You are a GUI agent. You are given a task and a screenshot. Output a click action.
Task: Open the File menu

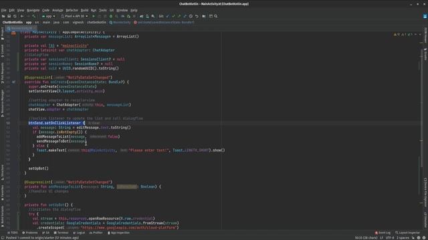(x=3, y=11)
